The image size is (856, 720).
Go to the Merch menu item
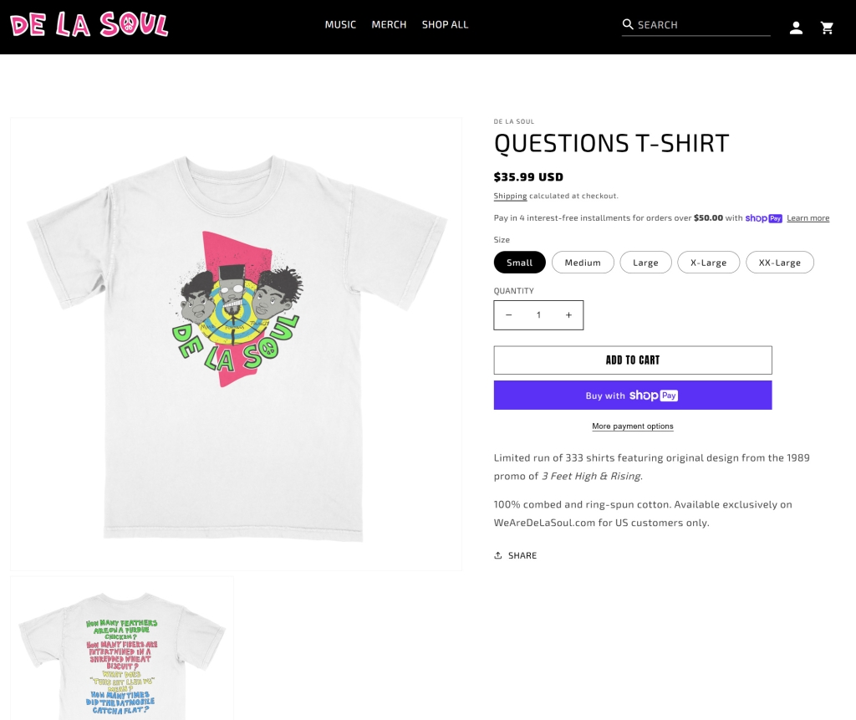point(390,24)
